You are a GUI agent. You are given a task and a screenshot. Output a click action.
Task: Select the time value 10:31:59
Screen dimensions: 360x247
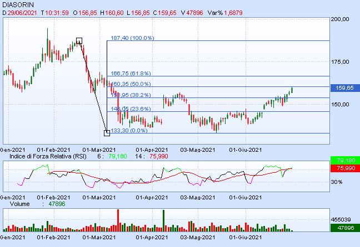point(57,13)
